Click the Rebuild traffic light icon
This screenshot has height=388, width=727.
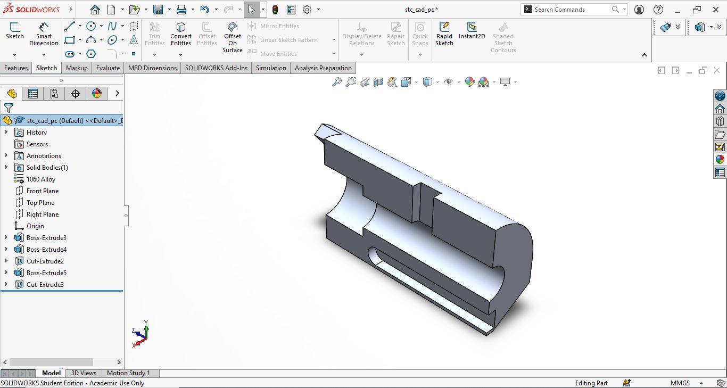pos(275,10)
